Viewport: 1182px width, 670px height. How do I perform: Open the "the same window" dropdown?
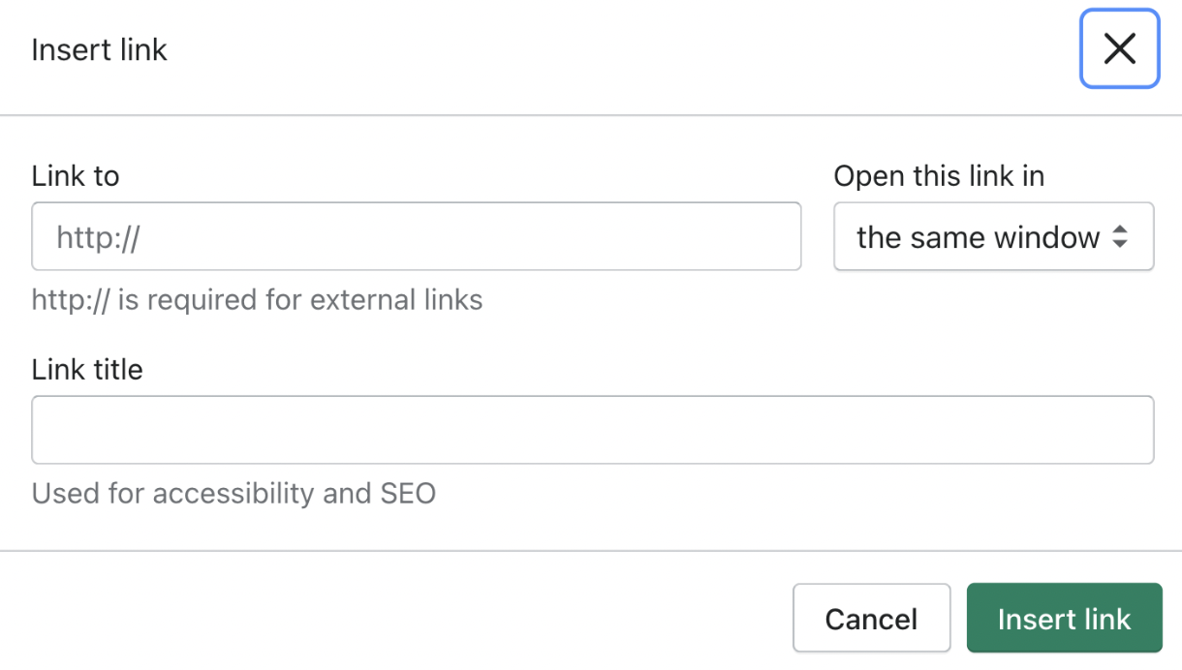[x=979, y=236]
